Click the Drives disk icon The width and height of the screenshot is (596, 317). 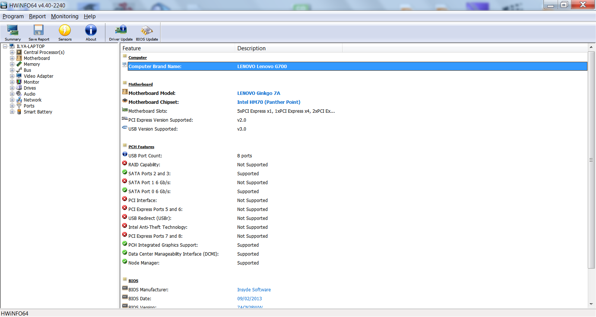19,88
